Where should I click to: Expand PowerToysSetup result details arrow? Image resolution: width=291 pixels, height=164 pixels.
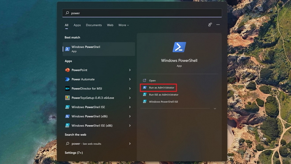[130, 98]
